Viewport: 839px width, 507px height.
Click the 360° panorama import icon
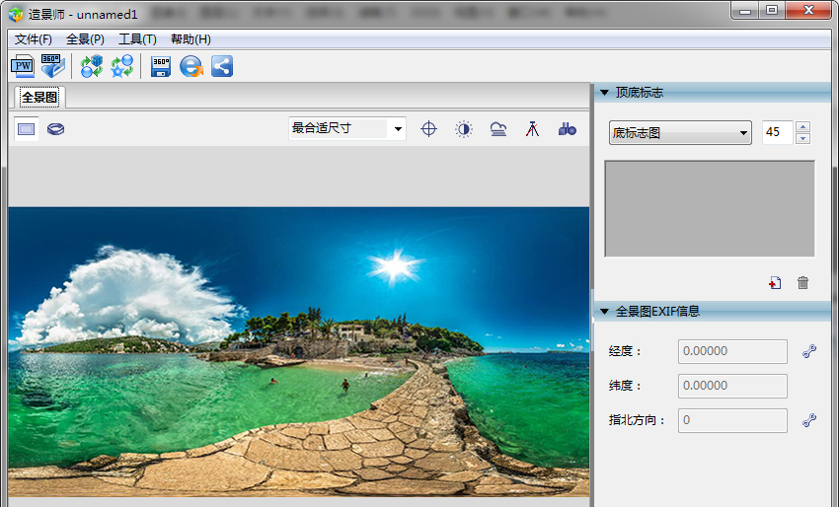[51, 66]
